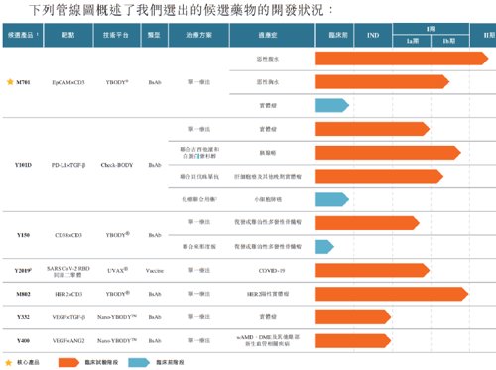Viewport: 496px width, 370px height.
Task: Click the M802 orange progress bar
Action: [392, 294]
